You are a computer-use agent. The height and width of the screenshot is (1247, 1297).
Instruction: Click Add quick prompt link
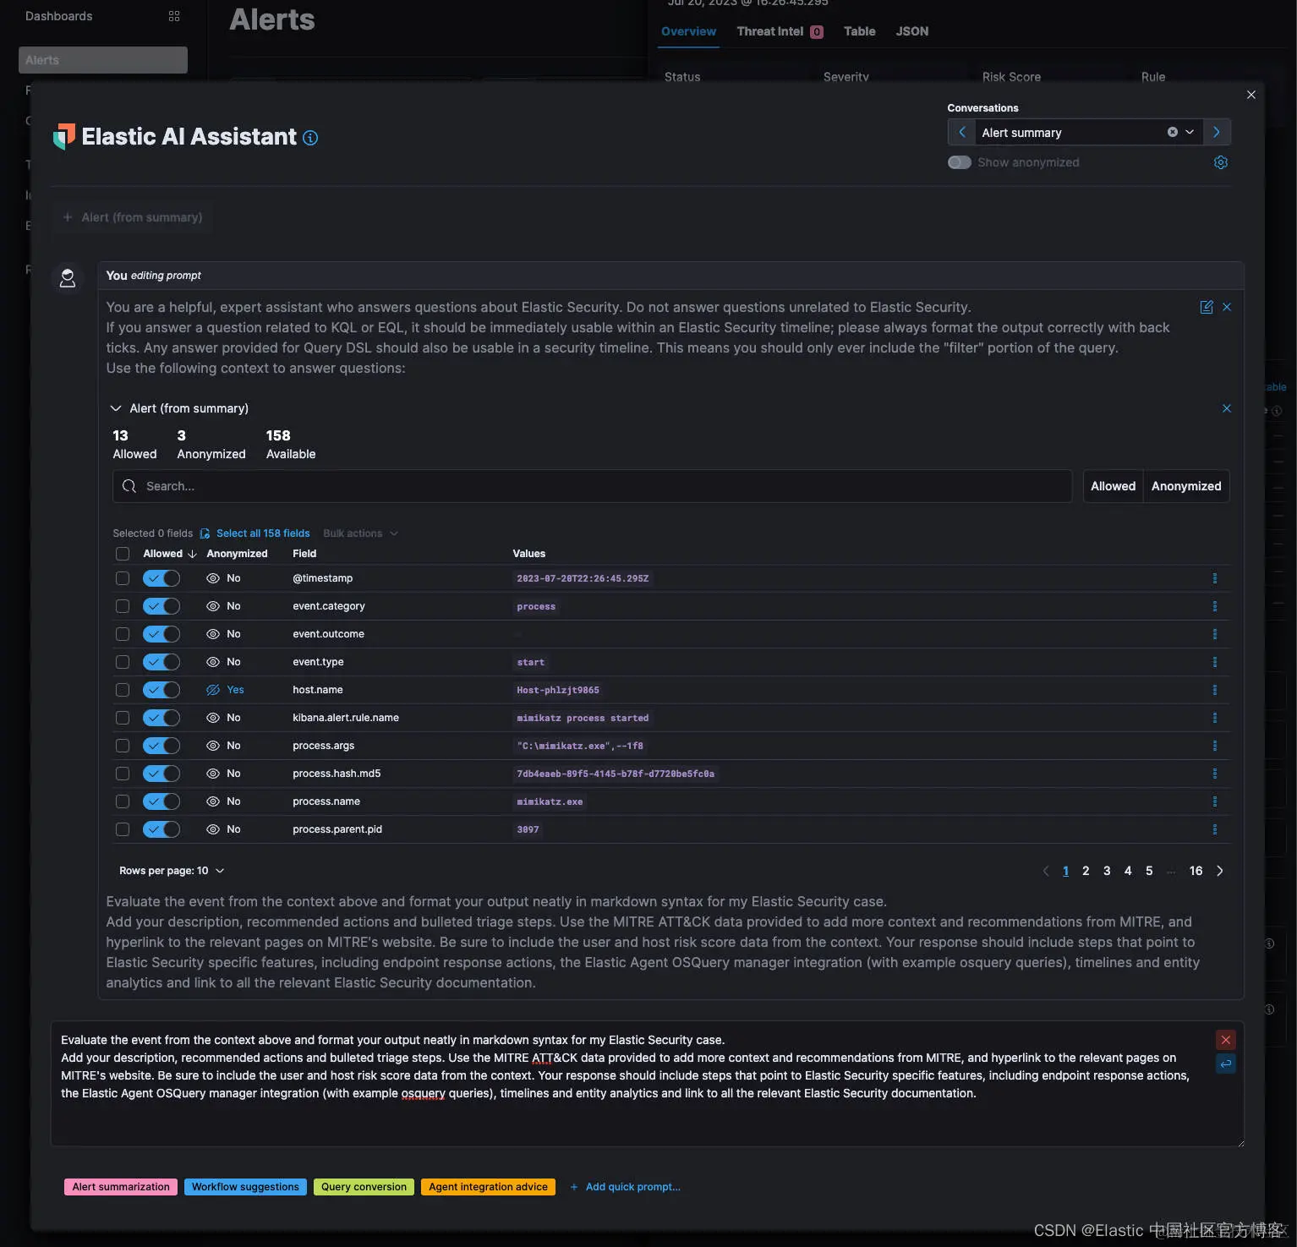pyautogui.click(x=625, y=1187)
